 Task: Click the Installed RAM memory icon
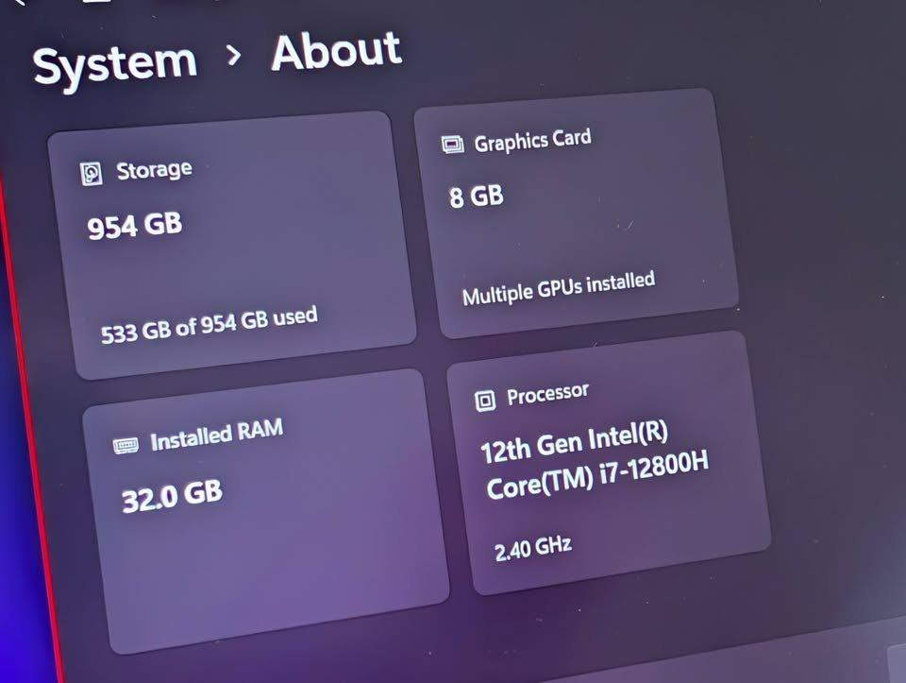126,444
